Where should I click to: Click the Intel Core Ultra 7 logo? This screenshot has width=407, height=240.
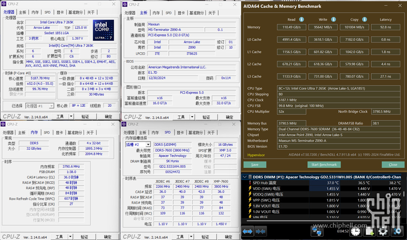point(103,30)
